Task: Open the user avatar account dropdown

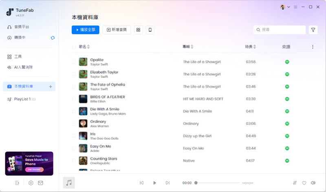Action: (x=285, y=7)
